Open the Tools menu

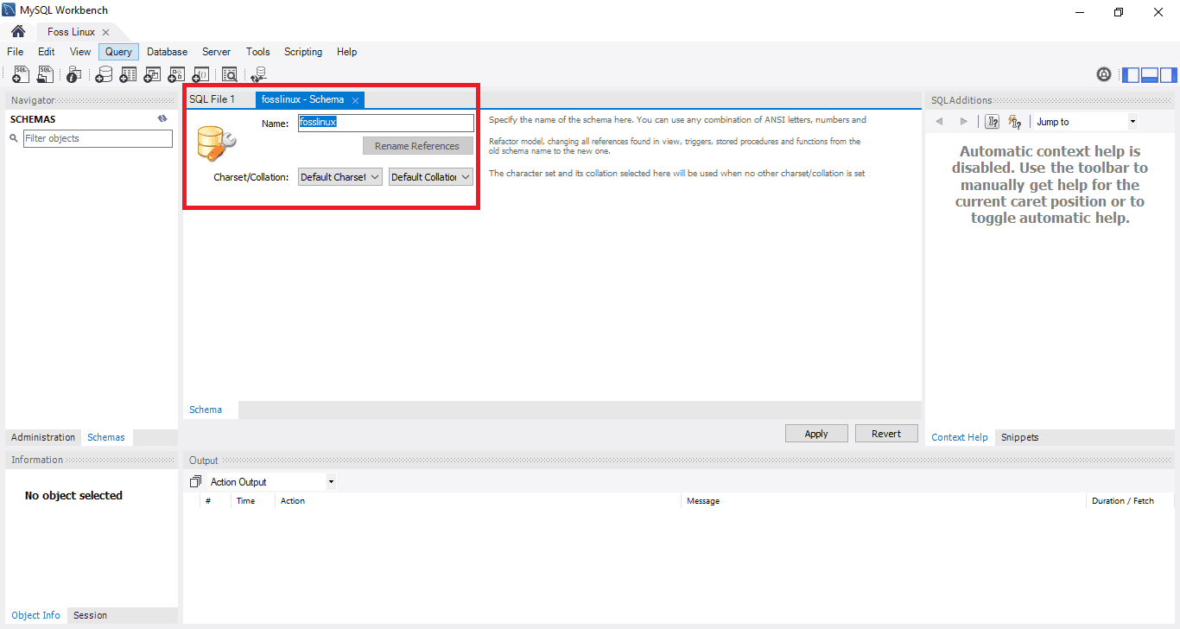[x=258, y=52]
